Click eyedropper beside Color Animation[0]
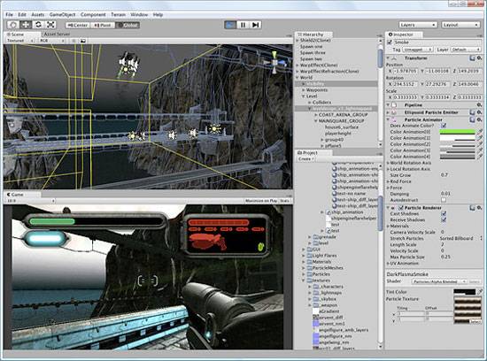 [x=479, y=132]
